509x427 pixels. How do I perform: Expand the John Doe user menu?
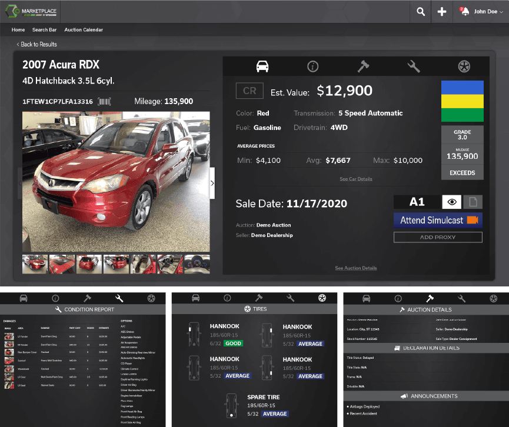point(488,11)
